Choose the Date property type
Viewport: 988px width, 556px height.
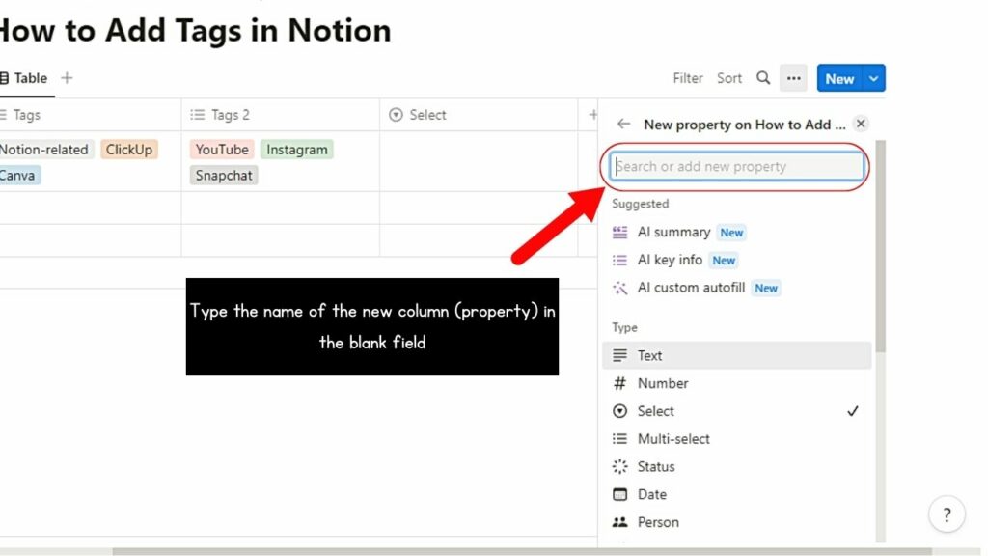[x=651, y=494]
